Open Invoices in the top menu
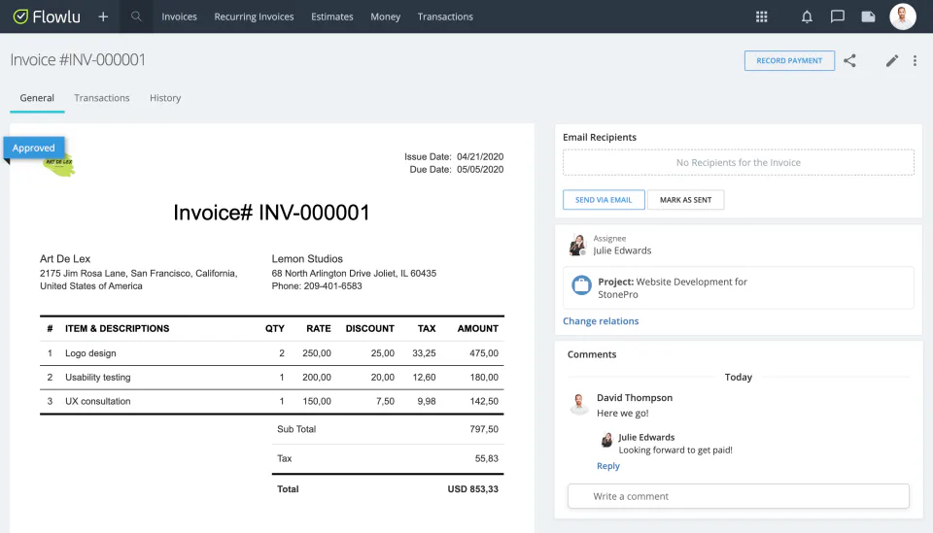This screenshot has width=933, height=533. 179,17
